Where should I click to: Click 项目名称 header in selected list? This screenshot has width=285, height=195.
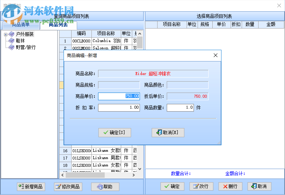click(172, 25)
